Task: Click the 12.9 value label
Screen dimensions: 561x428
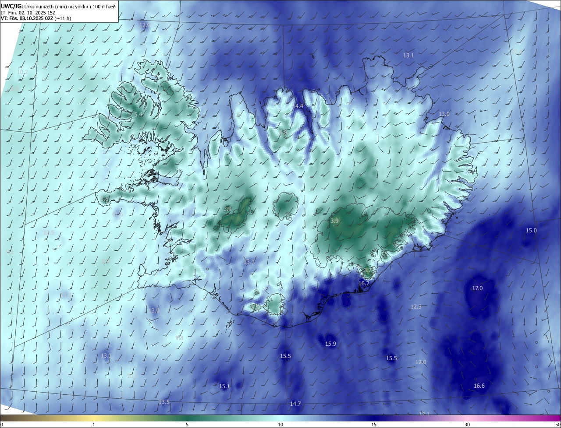Action: [145, 25]
